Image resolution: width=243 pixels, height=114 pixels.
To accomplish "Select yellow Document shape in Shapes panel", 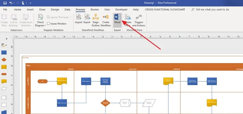I will 4,81.
